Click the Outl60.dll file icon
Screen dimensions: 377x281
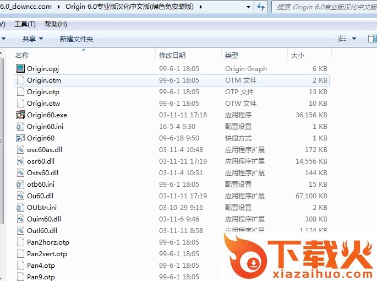[x=20, y=230]
